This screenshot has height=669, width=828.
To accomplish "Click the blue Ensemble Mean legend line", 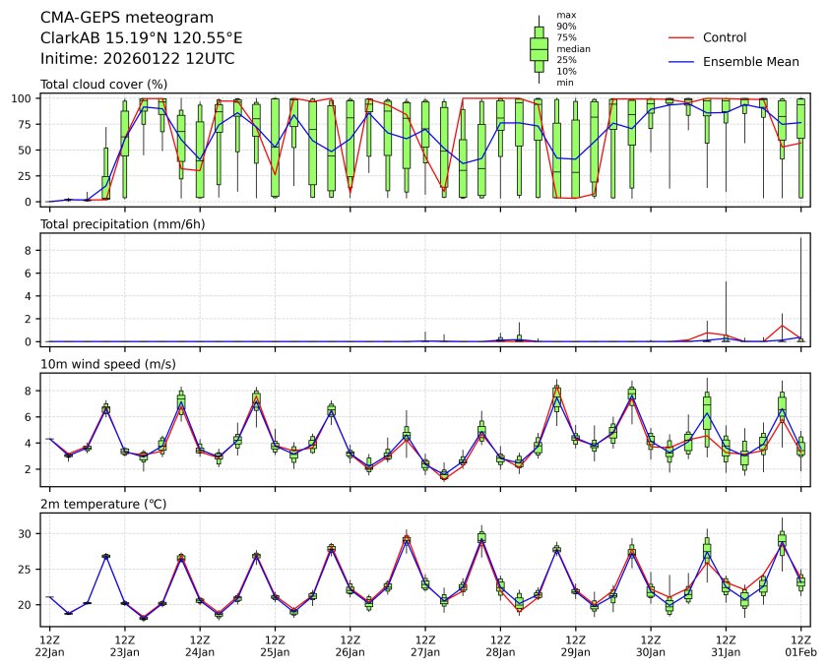I will click(682, 61).
